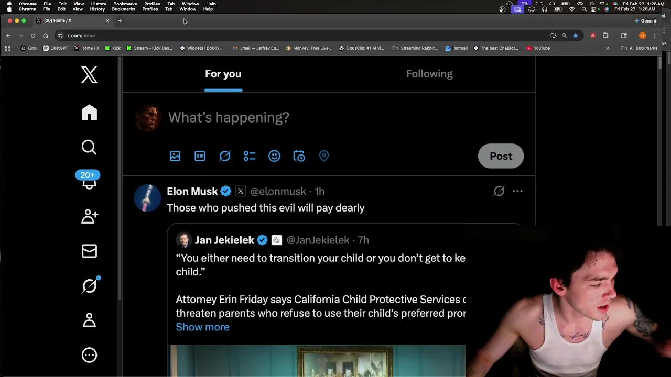Open the Chrome Bookmarks menu
This screenshot has height=377, width=671.
[x=124, y=9]
